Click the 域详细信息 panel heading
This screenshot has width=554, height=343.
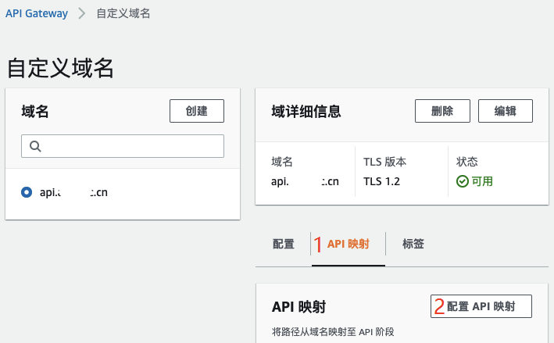pyautogui.click(x=306, y=112)
